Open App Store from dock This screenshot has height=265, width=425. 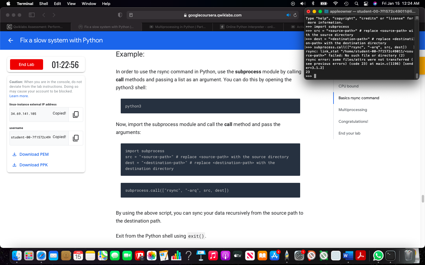274,256
